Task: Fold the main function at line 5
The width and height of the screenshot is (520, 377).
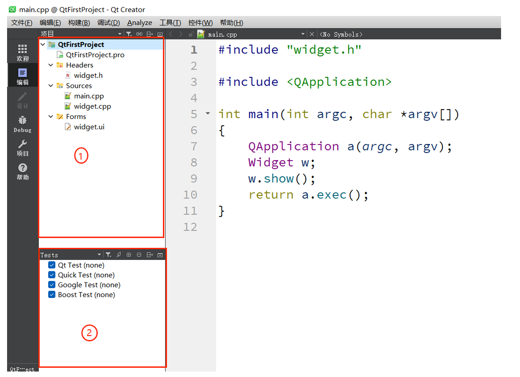Action: click(x=208, y=113)
